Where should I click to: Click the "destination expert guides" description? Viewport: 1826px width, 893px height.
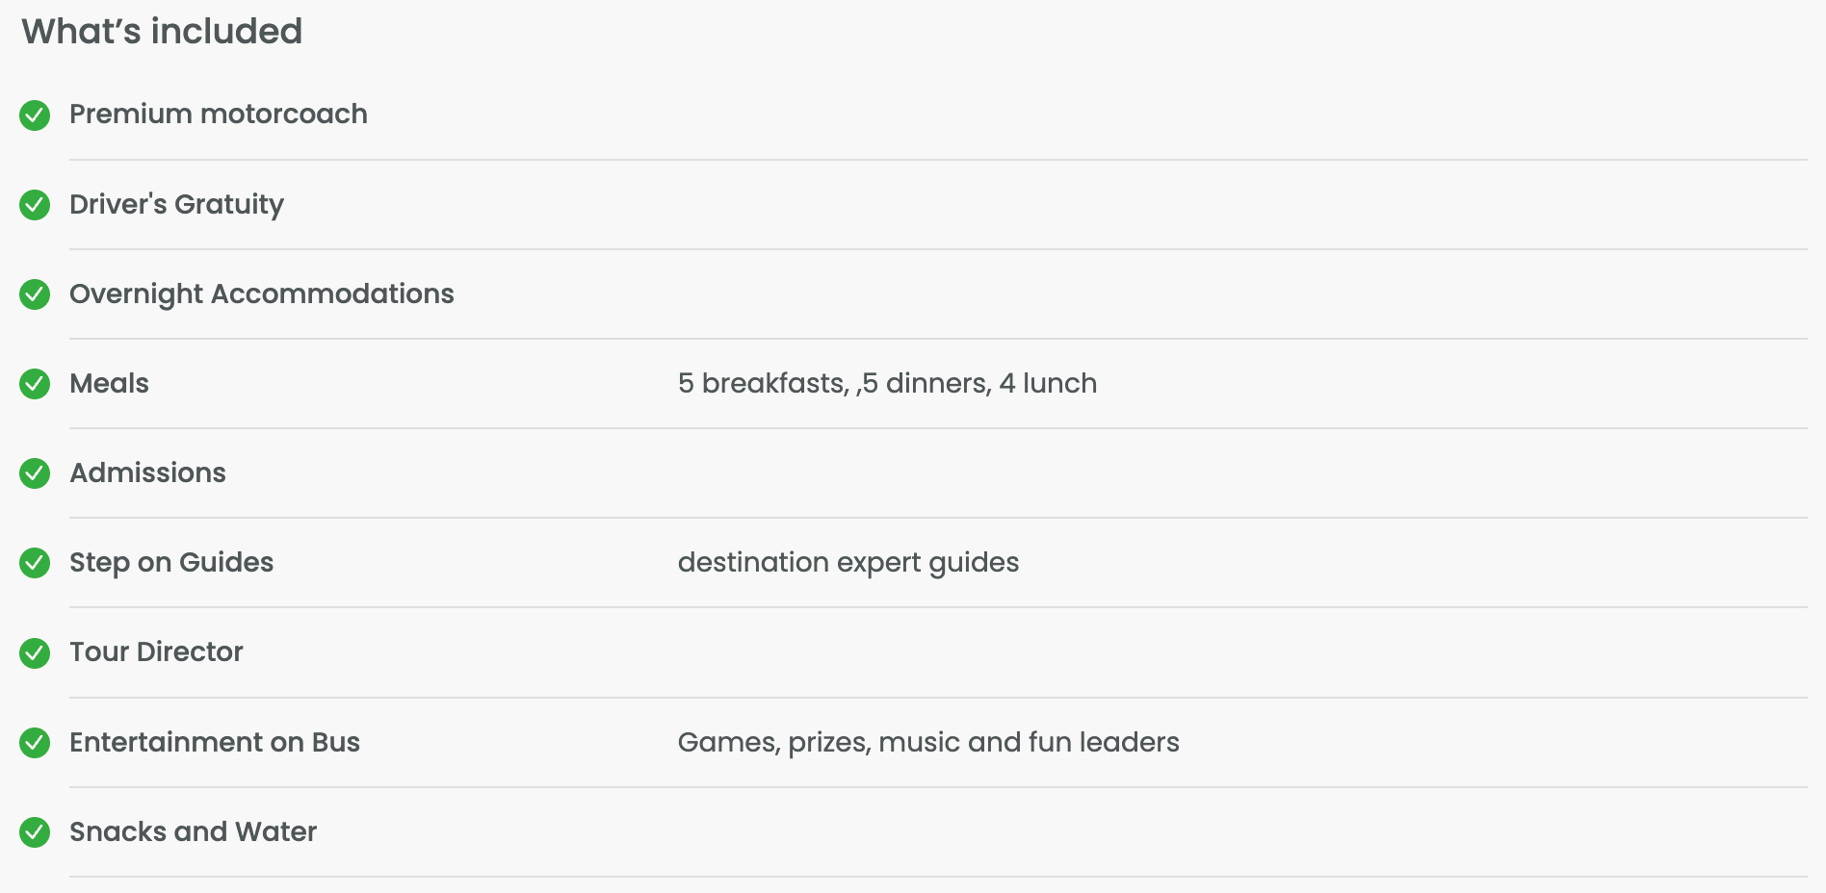click(x=848, y=562)
